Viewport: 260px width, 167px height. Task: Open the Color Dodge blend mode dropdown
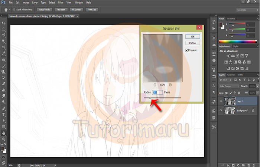pyautogui.click(x=229, y=86)
